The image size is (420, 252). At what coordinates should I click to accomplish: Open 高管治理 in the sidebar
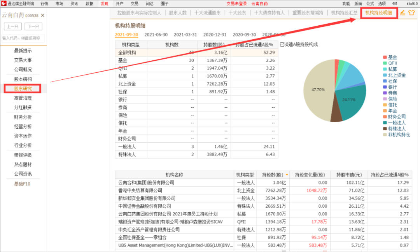click(23, 98)
